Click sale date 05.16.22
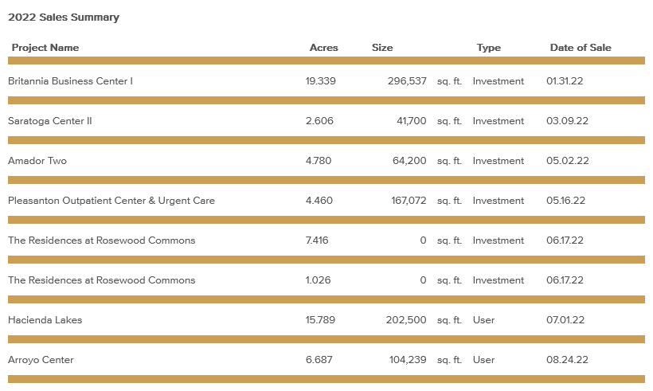Viewport: 653px width, 391px height. click(565, 201)
